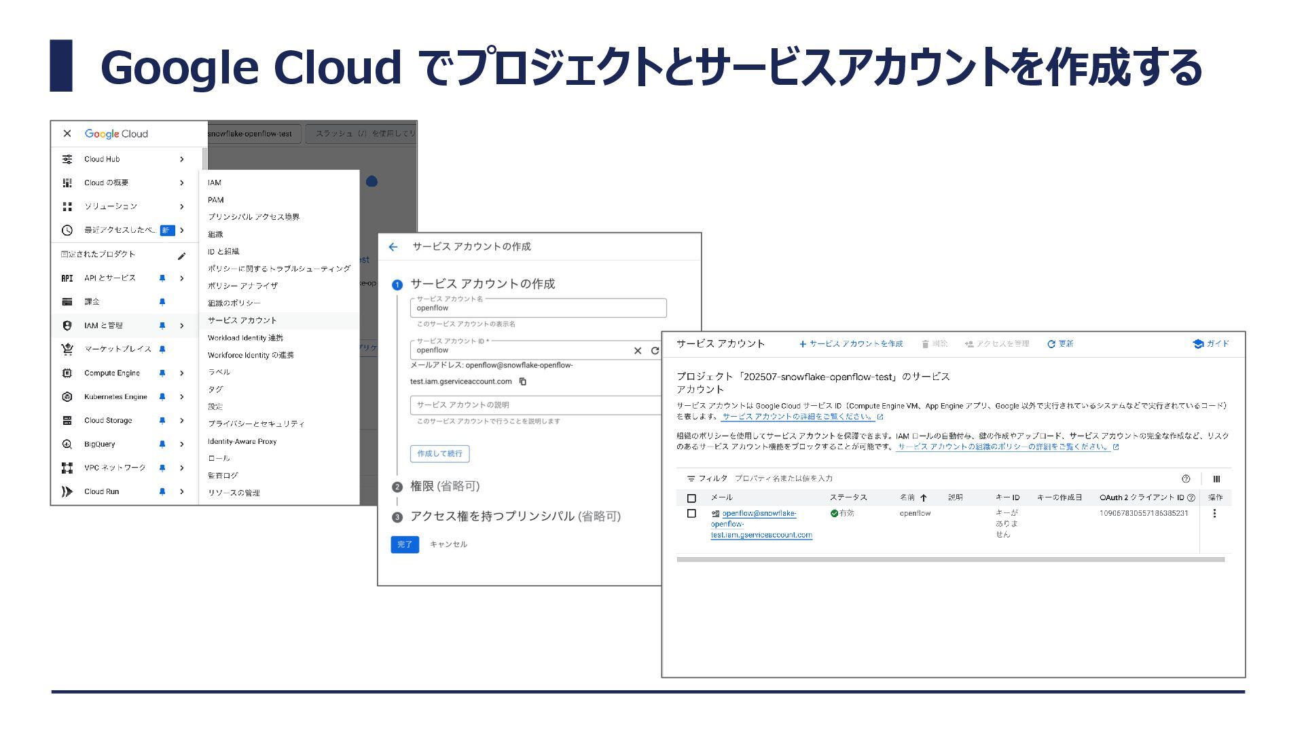Click the pin icon next to BigQuery

[162, 444]
